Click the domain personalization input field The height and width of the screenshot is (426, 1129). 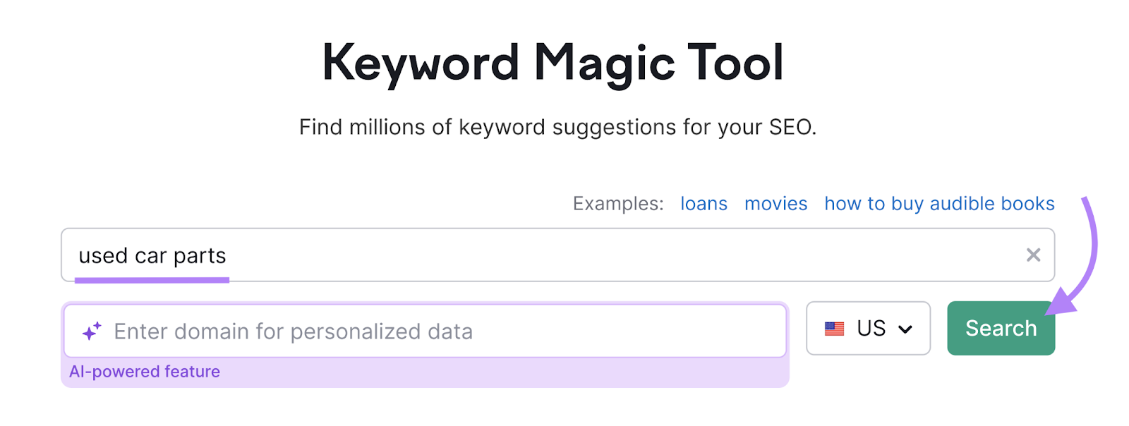click(423, 330)
